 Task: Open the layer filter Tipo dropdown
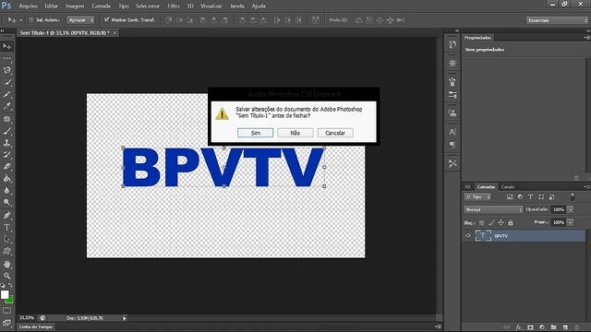coord(477,196)
